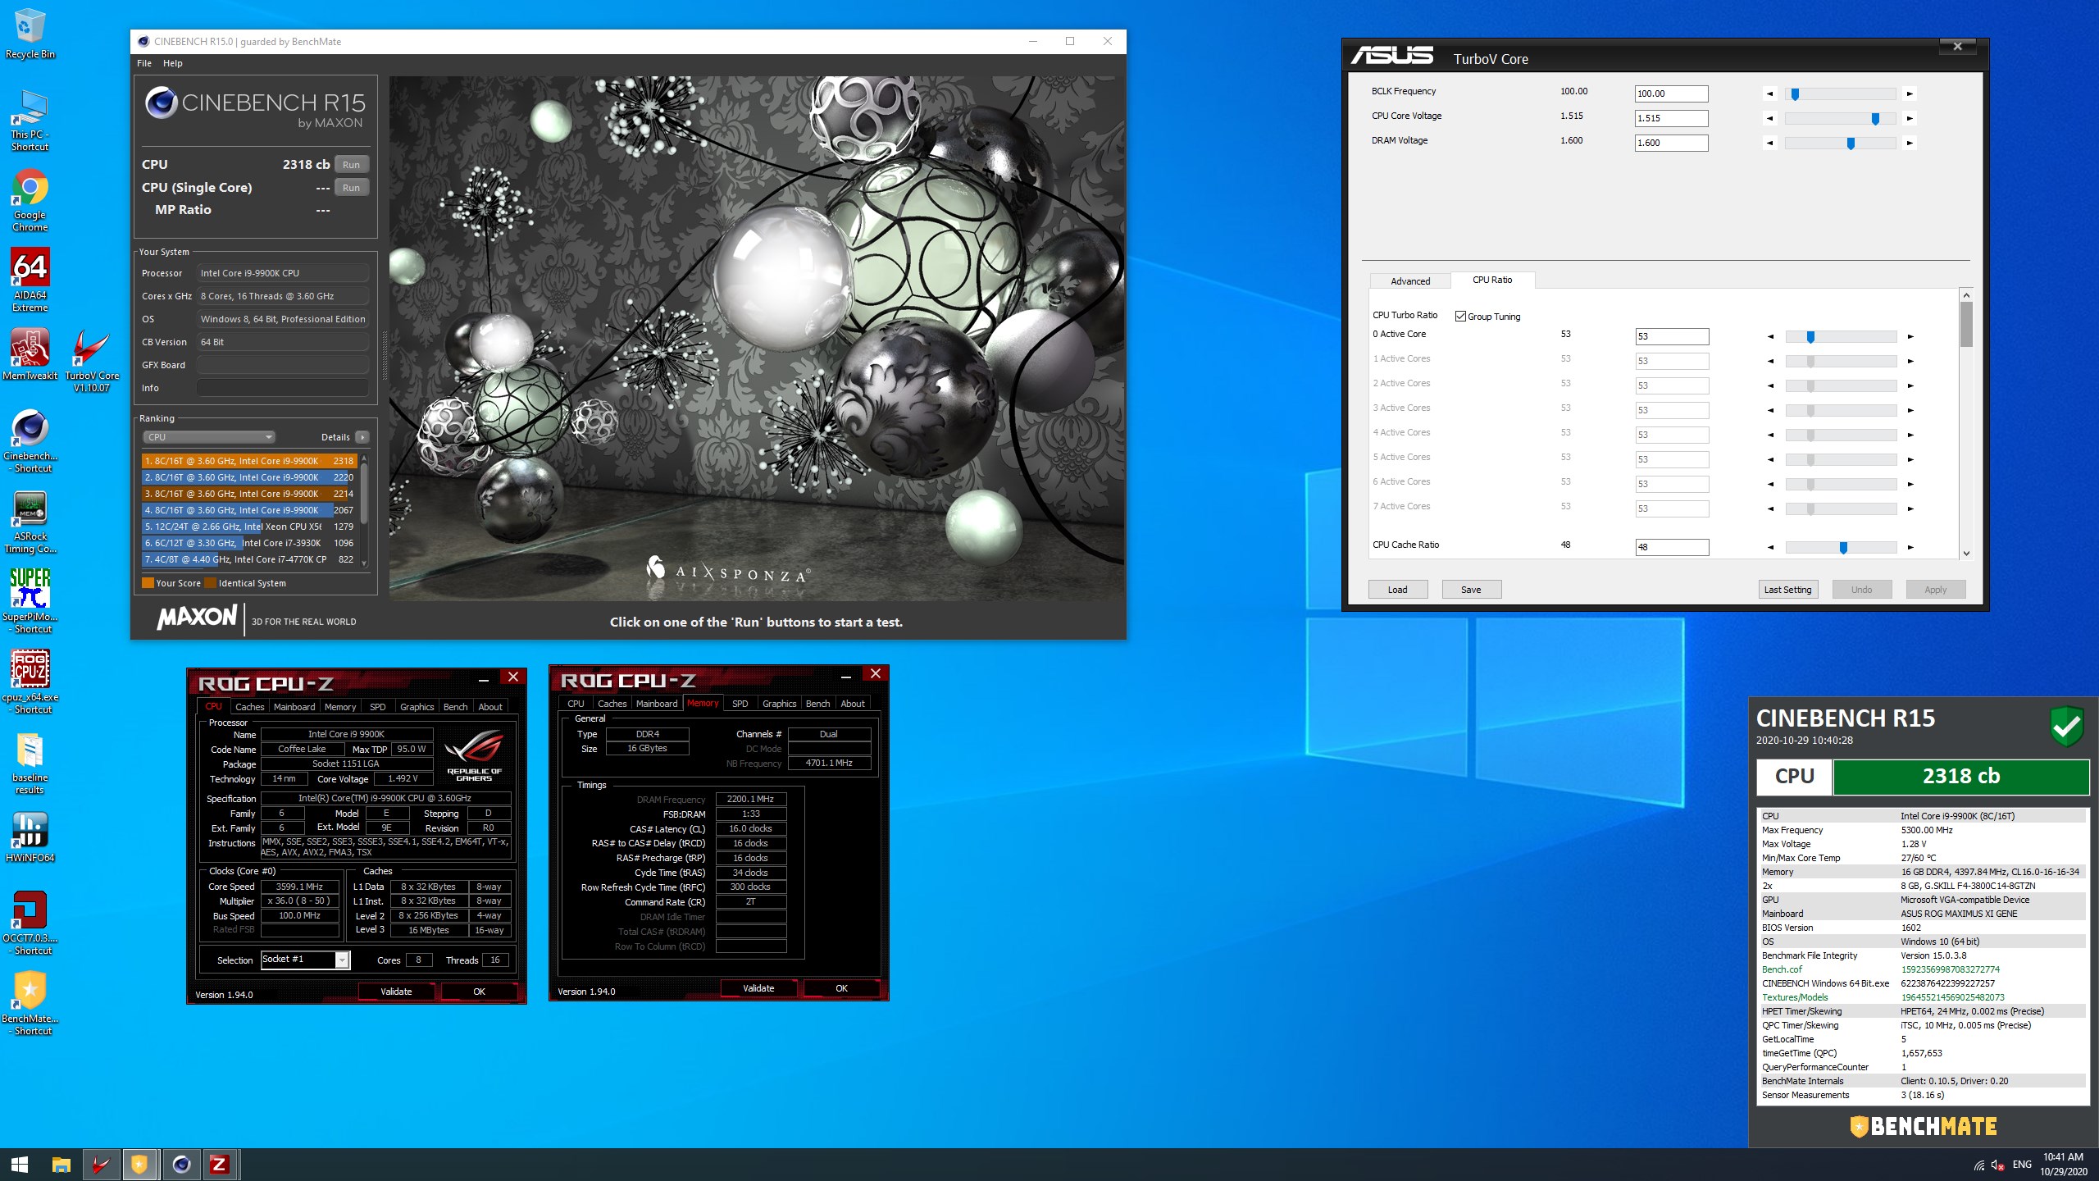Screen dimensions: 2099x1181
Task: Open Caches tab in left CPU-Z window
Action: [249, 707]
